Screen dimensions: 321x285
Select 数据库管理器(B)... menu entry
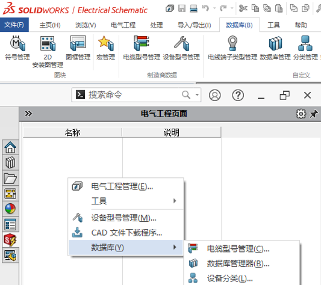[x=238, y=263]
